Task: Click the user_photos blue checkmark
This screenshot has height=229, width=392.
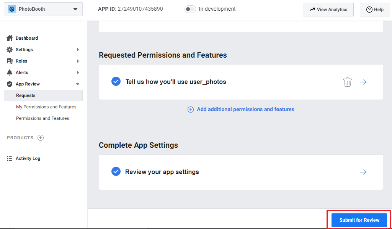Action: point(116,82)
